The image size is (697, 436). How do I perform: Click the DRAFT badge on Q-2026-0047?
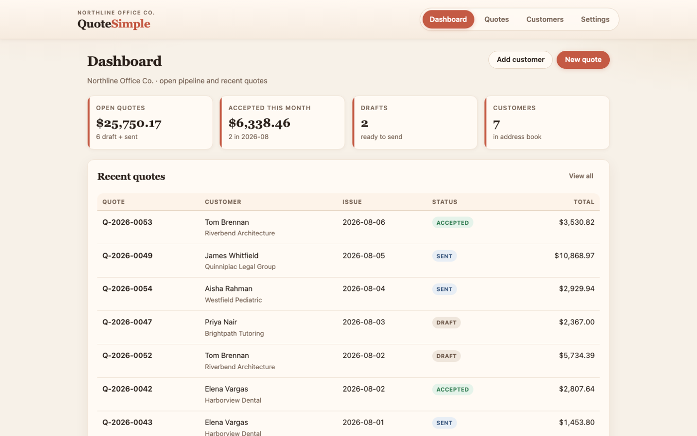click(447, 322)
